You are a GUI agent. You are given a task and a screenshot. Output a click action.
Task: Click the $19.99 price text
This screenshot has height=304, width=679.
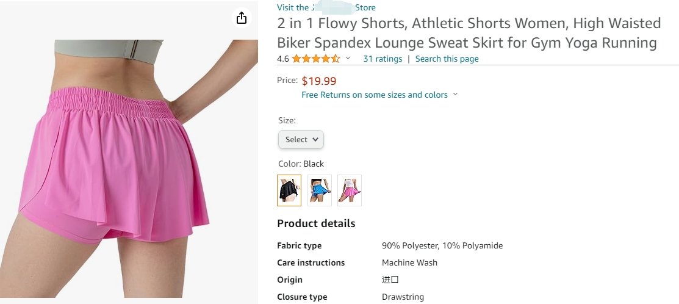pyautogui.click(x=318, y=81)
